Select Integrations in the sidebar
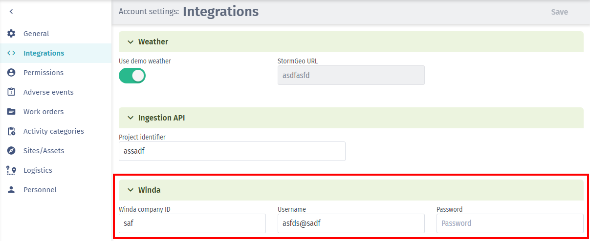This screenshot has width=590, height=241. point(56,53)
